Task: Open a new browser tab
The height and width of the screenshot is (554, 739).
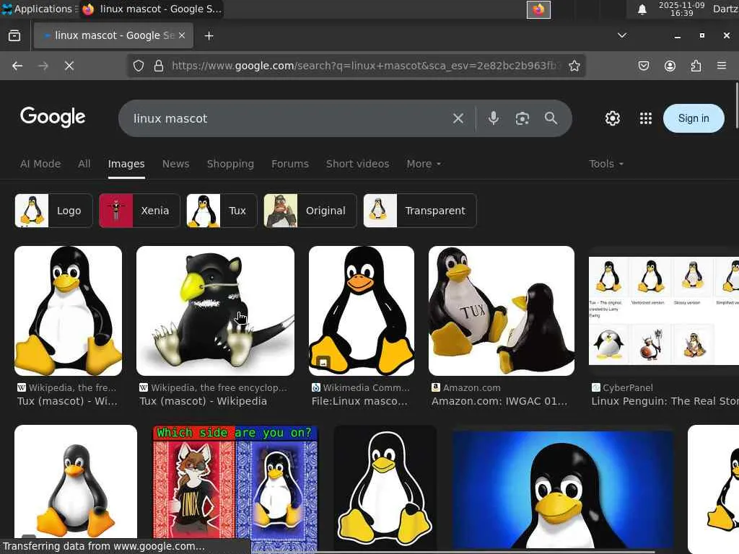Action: 209,36
